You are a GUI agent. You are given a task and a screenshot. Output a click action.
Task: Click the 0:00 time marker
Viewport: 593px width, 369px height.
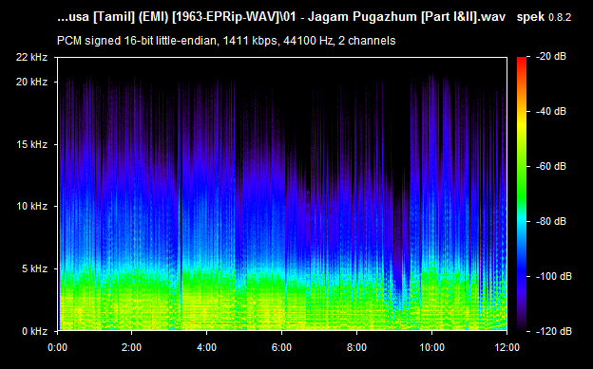point(57,347)
